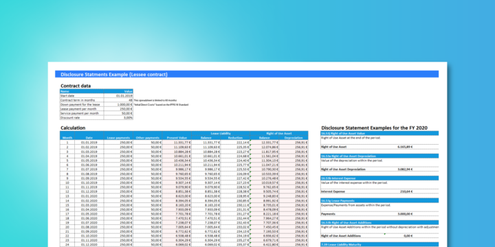Select the month number 10 cell
The height and width of the screenshot is (247, 495).
[67, 183]
